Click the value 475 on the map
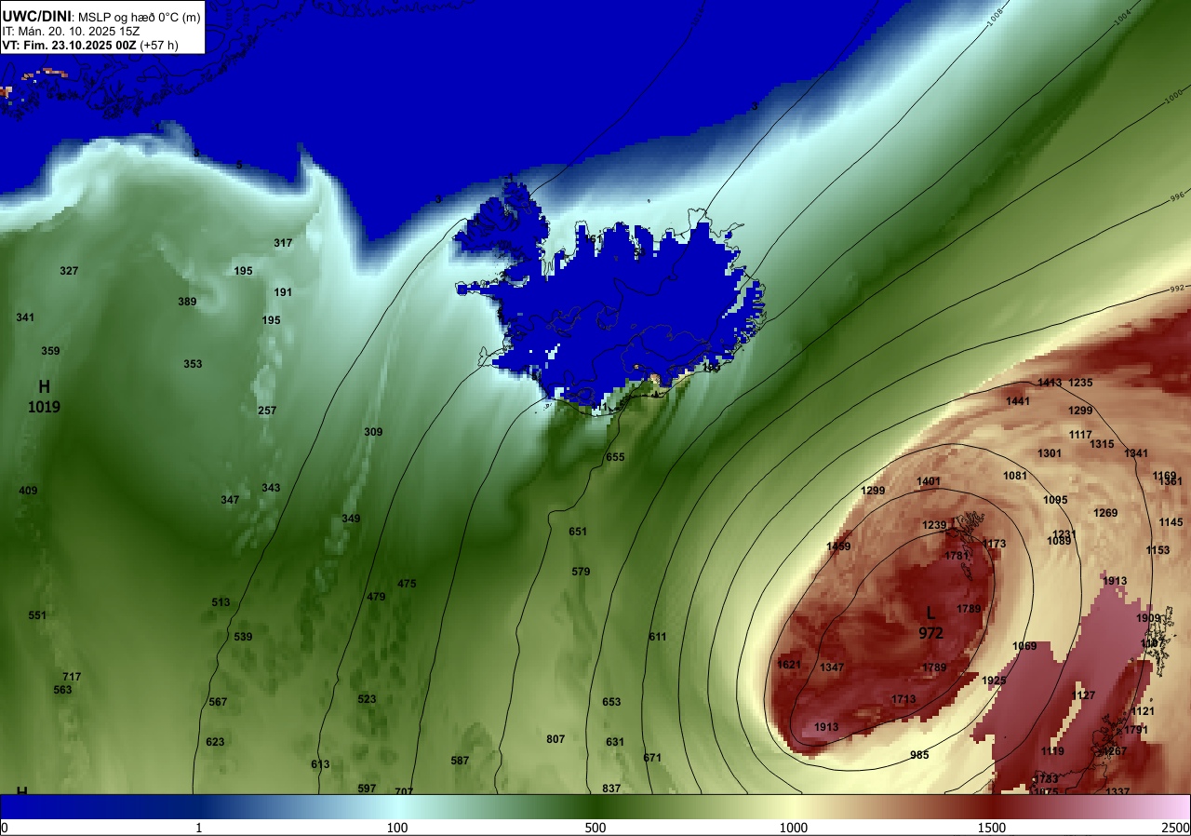 click(407, 584)
